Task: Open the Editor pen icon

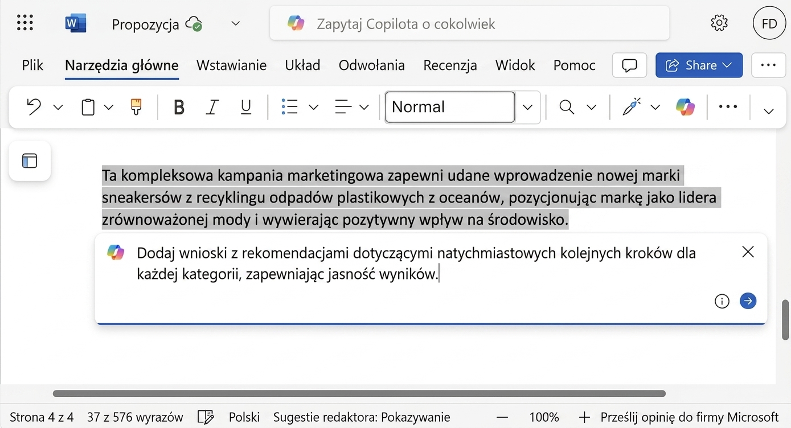Action: point(632,106)
